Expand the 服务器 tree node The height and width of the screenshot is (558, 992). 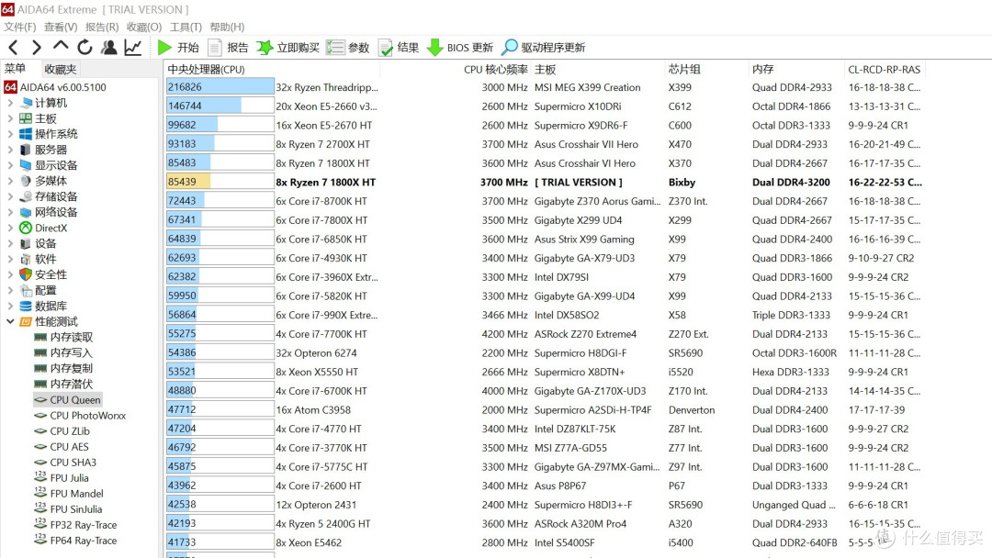10,150
